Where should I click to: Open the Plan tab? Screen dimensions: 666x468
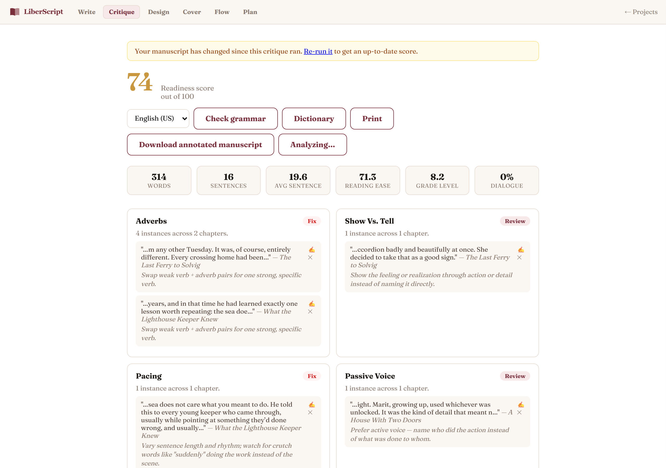click(x=250, y=12)
